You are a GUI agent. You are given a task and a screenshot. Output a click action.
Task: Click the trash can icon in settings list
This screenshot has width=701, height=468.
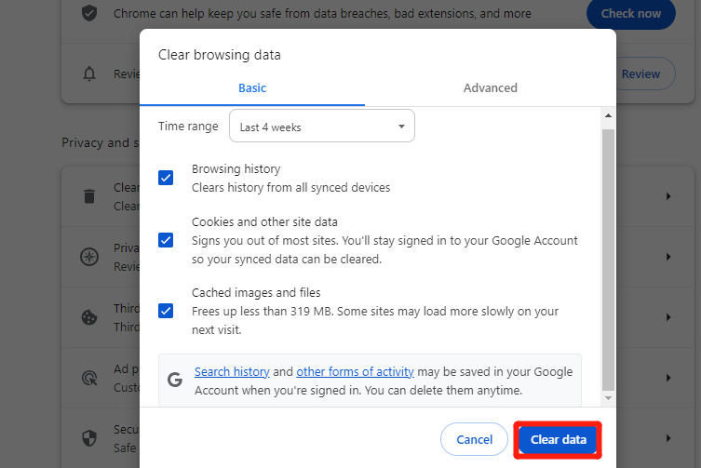tap(89, 196)
